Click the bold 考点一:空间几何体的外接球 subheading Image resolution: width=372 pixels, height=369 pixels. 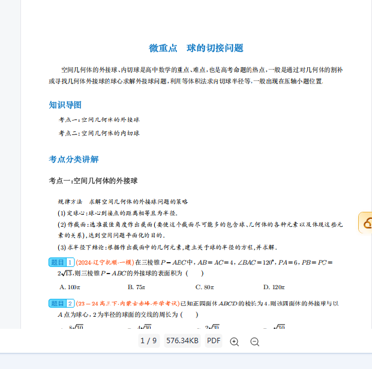click(x=93, y=181)
